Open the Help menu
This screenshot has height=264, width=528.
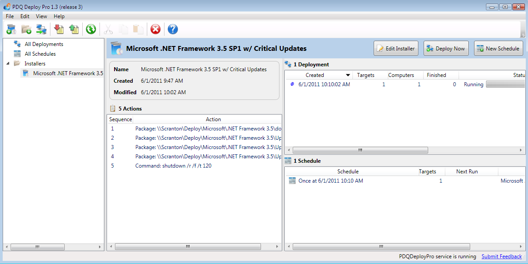(59, 16)
